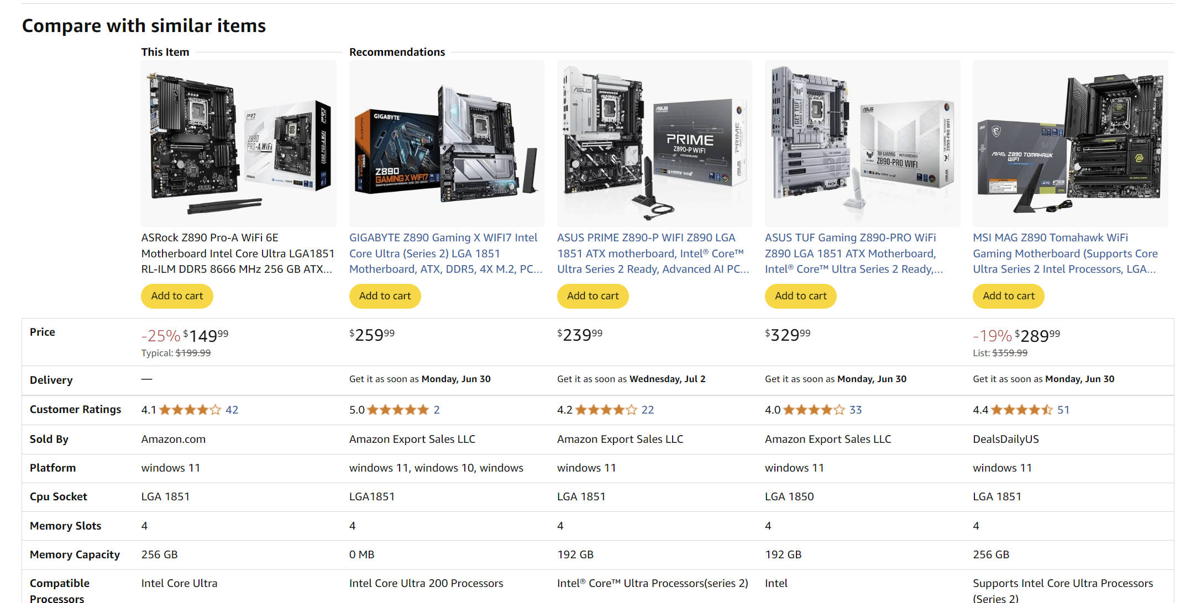Click the Wednesday, Jul 2 delivery text
Viewport: 1196px width, 603px height.
[x=667, y=379]
